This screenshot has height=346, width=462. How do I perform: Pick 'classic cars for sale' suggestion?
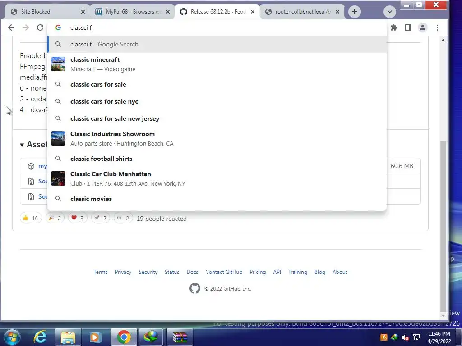(x=217, y=84)
